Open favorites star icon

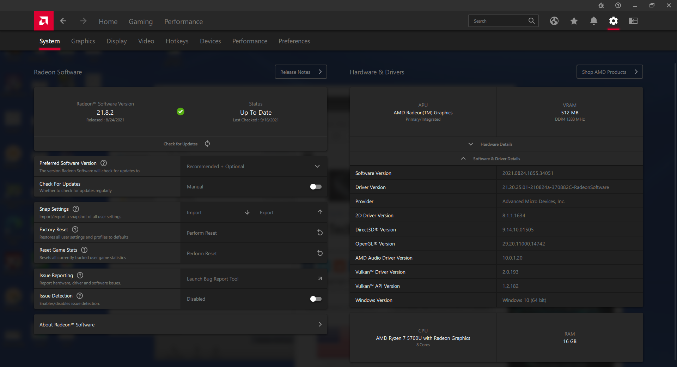[x=574, y=21]
